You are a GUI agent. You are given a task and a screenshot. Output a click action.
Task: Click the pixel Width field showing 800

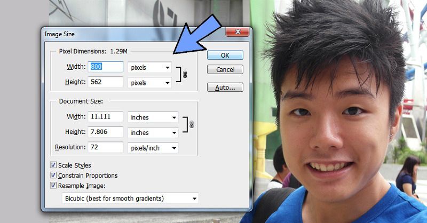click(x=106, y=67)
